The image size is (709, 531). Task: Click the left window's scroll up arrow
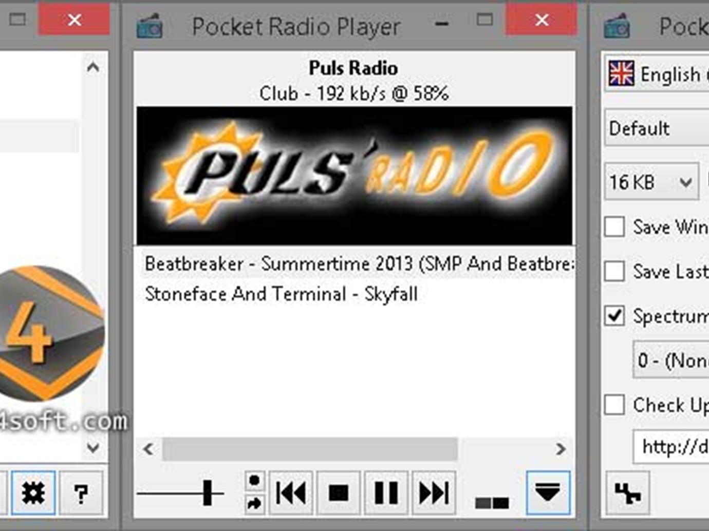point(93,67)
